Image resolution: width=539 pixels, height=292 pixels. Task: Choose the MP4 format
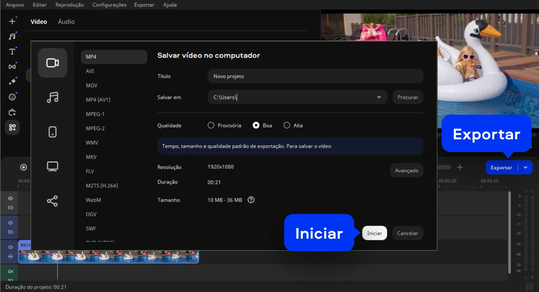pos(114,57)
